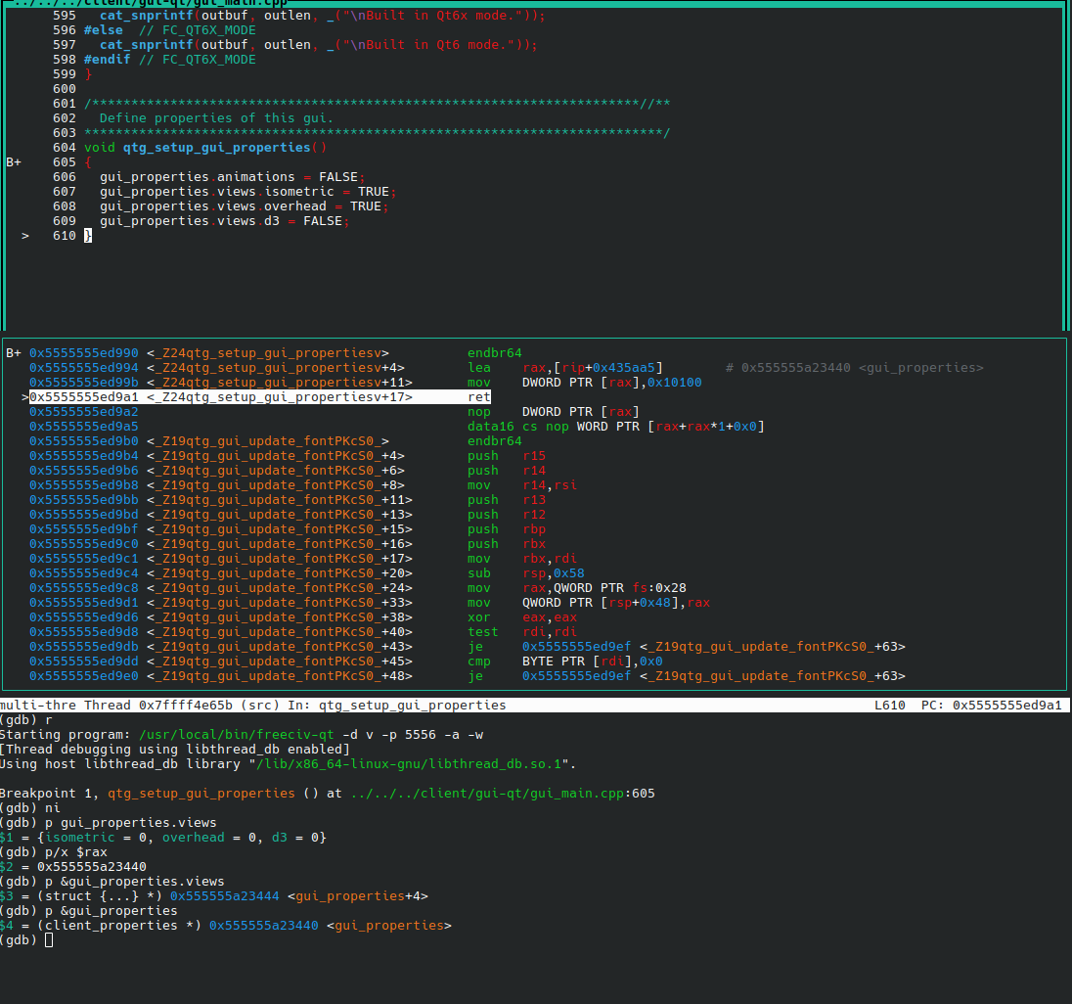Click the arrow marker before address 0x5555555ed9a1
The height and width of the screenshot is (1004, 1072).
(x=25, y=397)
